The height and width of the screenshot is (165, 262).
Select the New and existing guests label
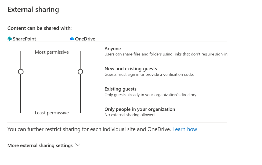coord(130,69)
